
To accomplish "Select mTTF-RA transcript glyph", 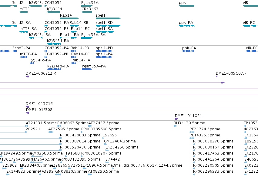I will click(23, 32).
